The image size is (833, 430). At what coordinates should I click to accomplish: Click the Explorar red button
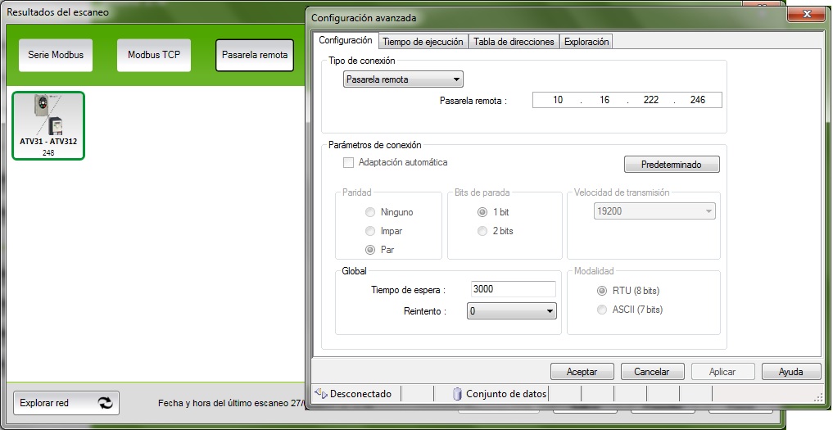[66, 403]
